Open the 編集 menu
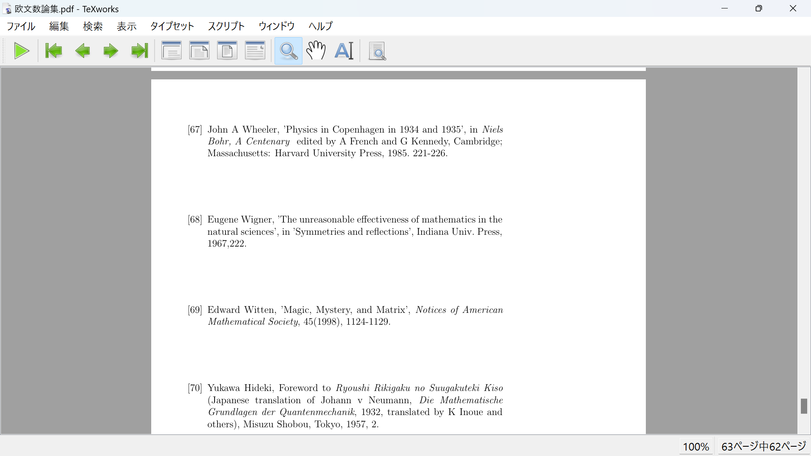811x456 pixels. 59,26
